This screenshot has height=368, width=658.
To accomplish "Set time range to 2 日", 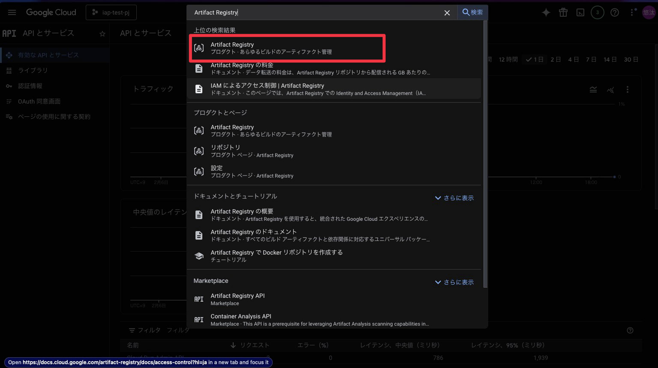I will 556,59.
